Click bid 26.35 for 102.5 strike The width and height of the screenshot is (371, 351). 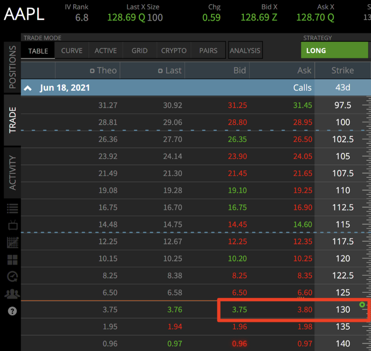[237, 139]
